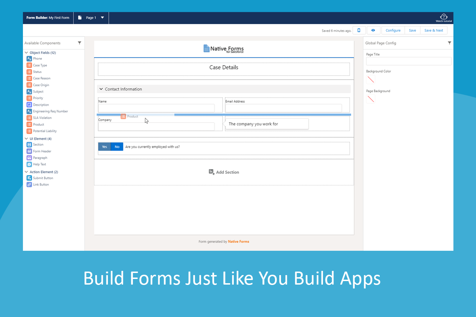The image size is (476, 317).
Task: Click the Add Section label
Action: click(x=227, y=172)
